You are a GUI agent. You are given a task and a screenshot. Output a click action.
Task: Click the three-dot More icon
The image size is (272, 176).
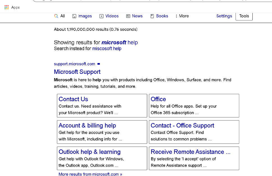pos(176,16)
